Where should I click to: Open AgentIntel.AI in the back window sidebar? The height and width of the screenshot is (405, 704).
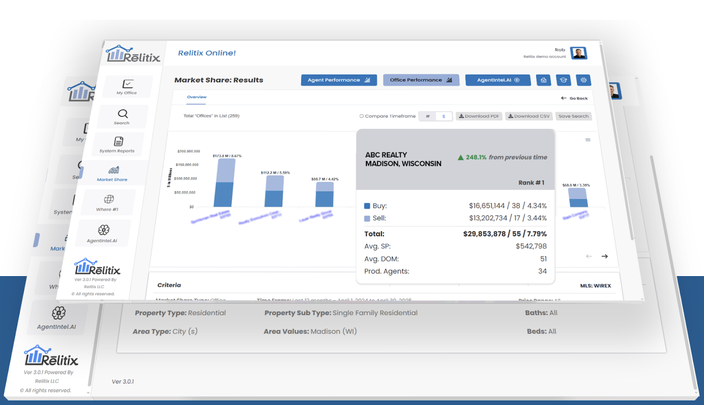57,318
